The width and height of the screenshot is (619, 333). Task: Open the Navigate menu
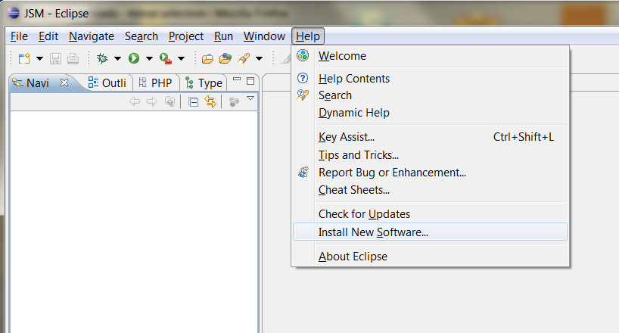[x=92, y=36]
